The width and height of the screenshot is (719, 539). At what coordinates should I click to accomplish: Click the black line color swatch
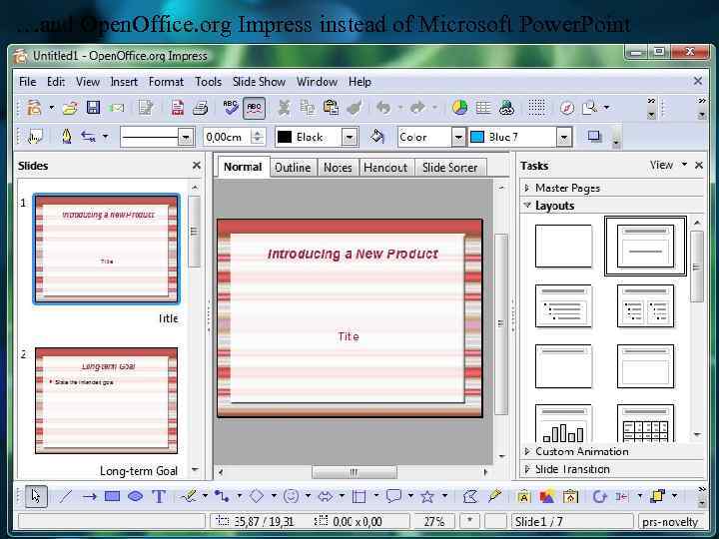click(x=285, y=137)
